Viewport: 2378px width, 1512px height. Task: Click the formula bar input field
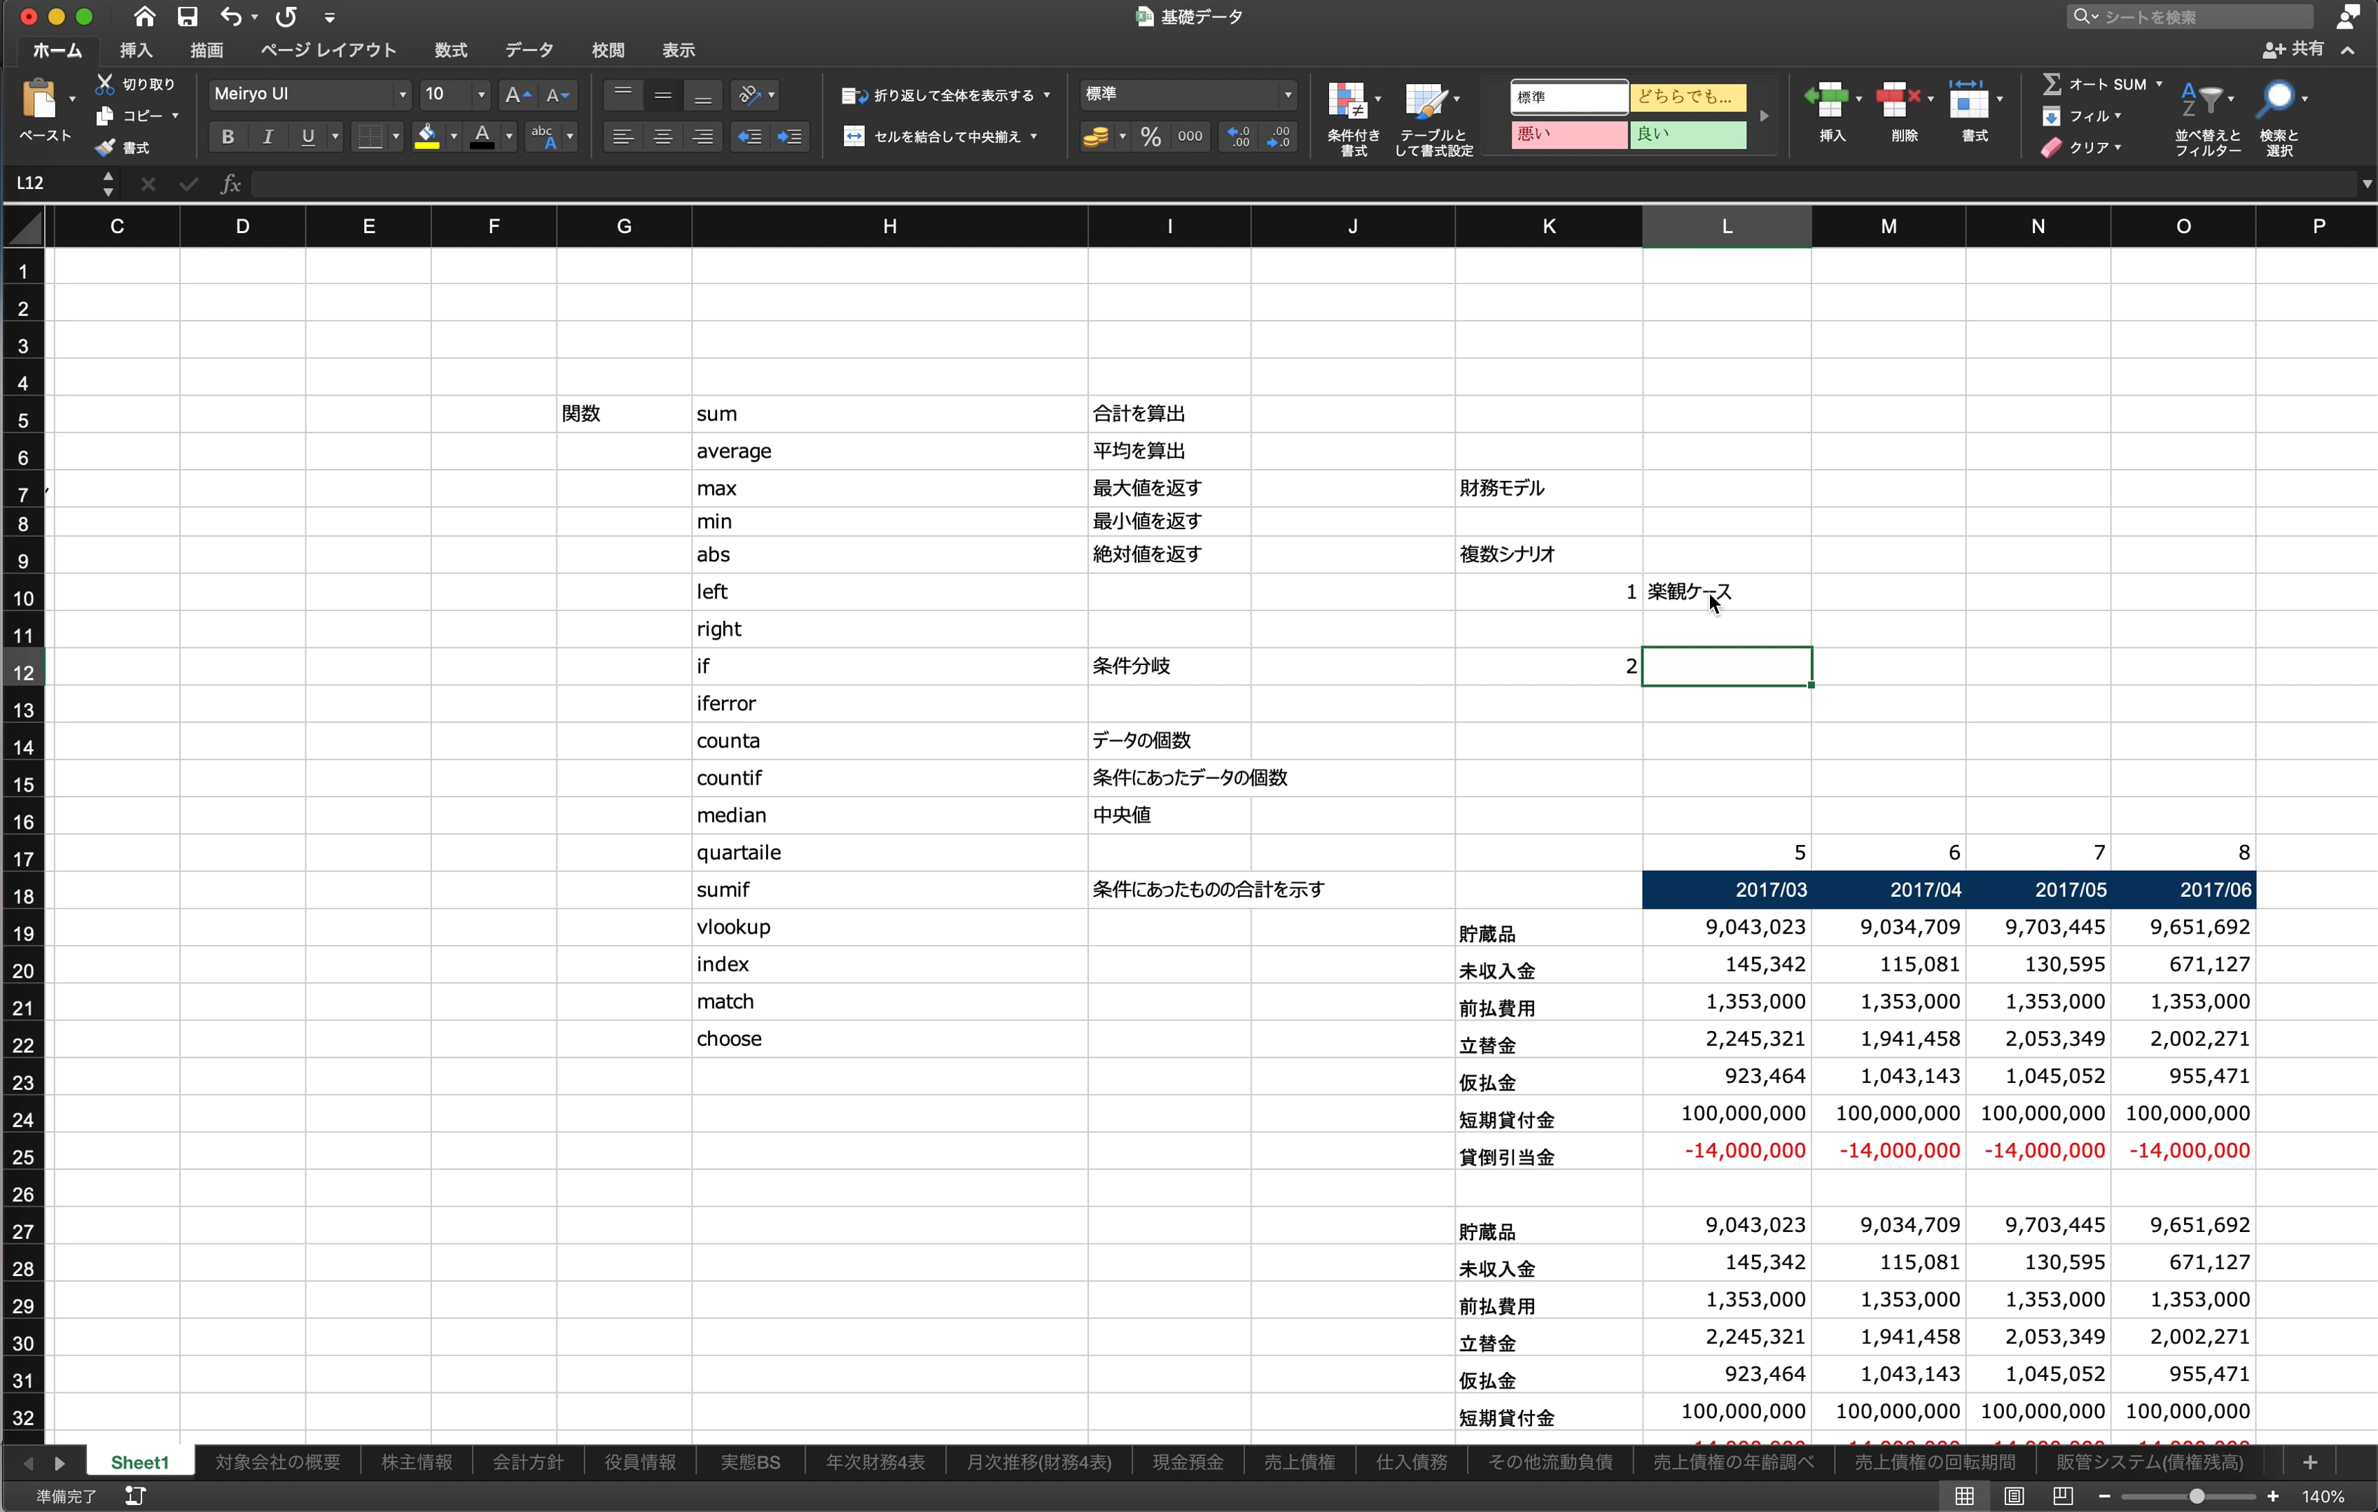[1284, 183]
